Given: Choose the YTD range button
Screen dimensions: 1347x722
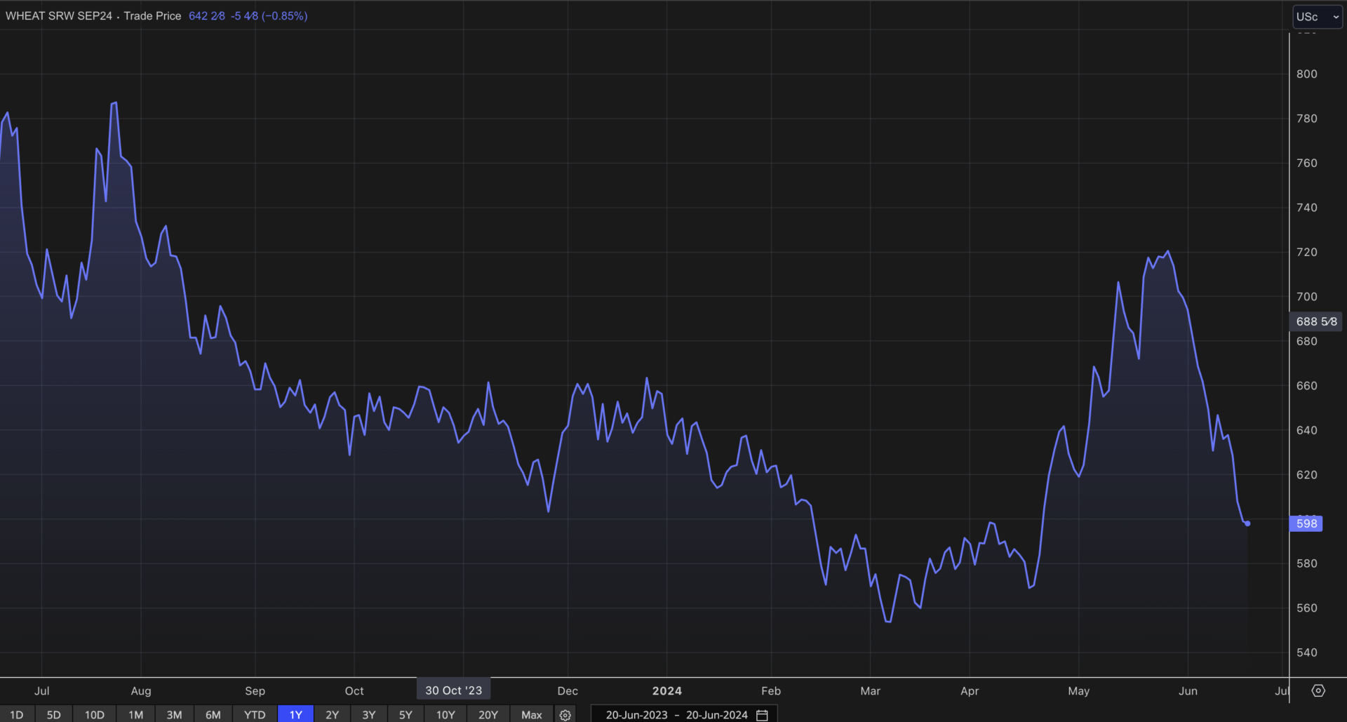Looking at the screenshot, I should [254, 714].
